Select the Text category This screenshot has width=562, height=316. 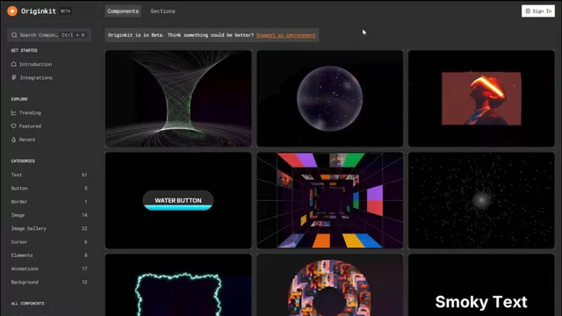[x=49, y=175]
